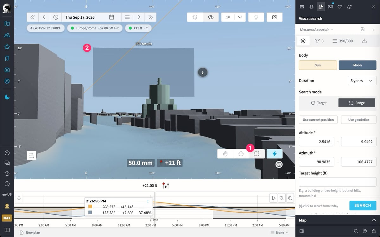Open the info icon in left sidebar
The image size is (380, 237).
click(7, 184)
